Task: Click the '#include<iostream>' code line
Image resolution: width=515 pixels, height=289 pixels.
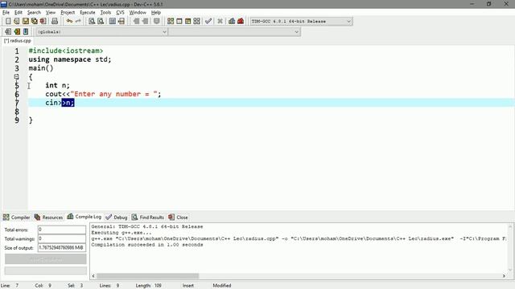Action: pos(66,51)
